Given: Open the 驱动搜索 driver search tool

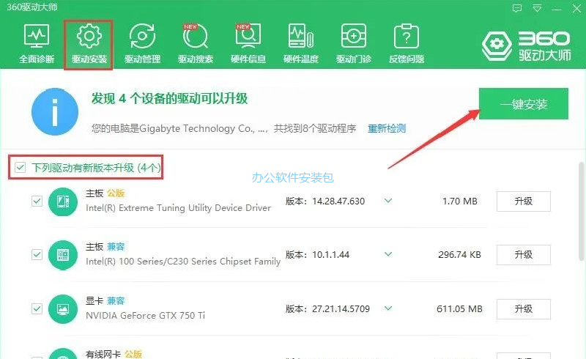Looking at the screenshot, I should 196,44.
